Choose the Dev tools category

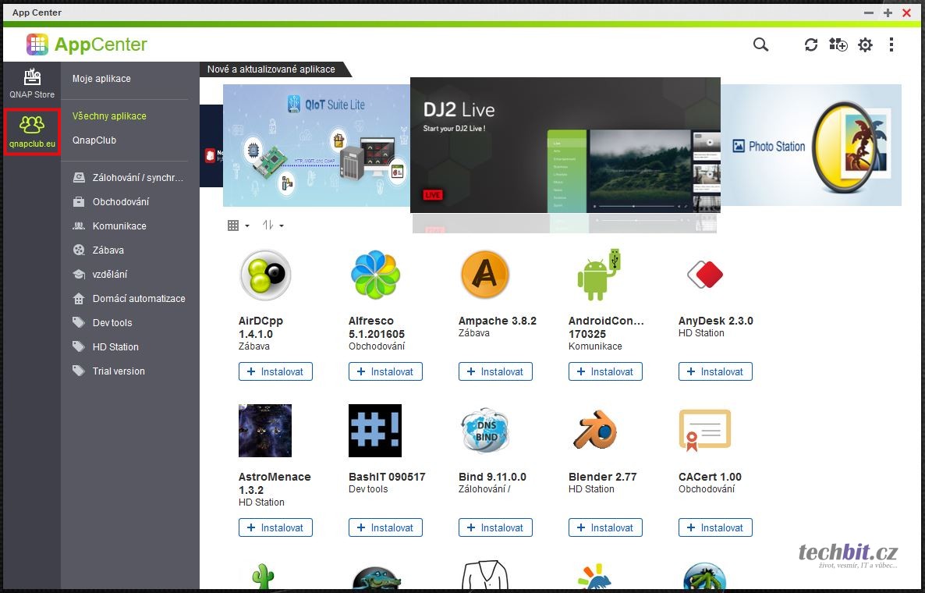tap(112, 323)
